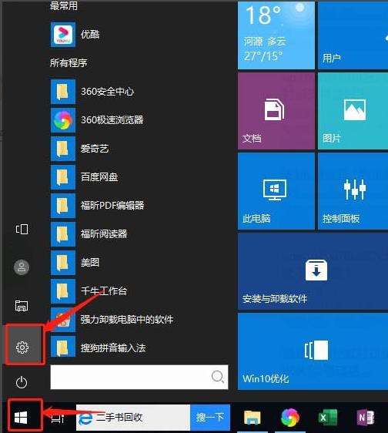The width and height of the screenshot is (388, 433).
Task: Open the 360安全中心 folder icon
Action: point(63,92)
